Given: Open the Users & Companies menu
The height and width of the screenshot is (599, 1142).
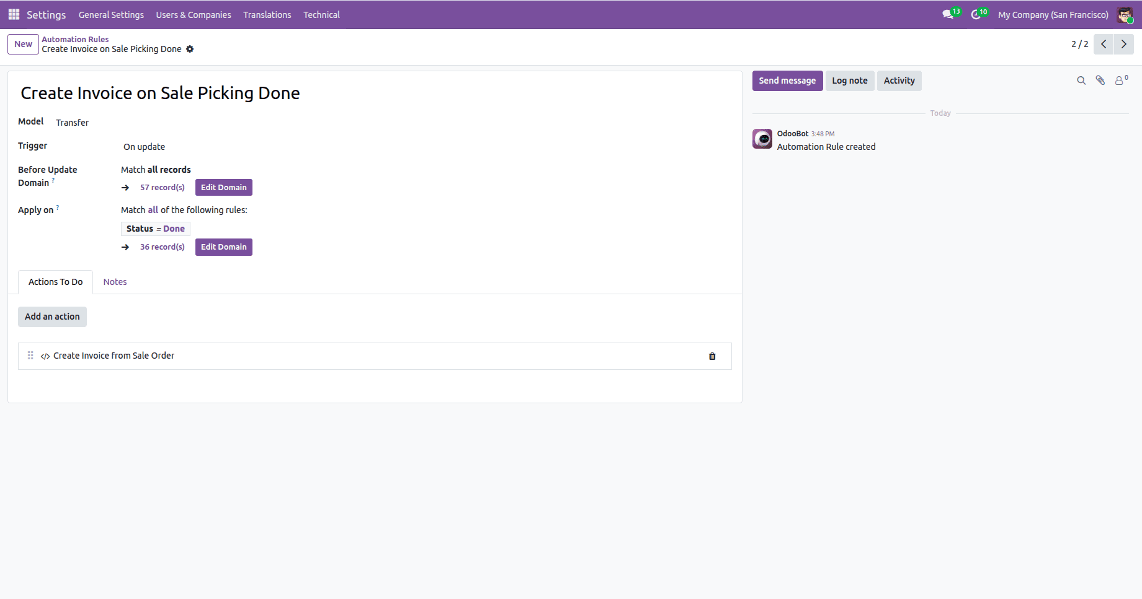Looking at the screenshot, I should tap(194, 15).
